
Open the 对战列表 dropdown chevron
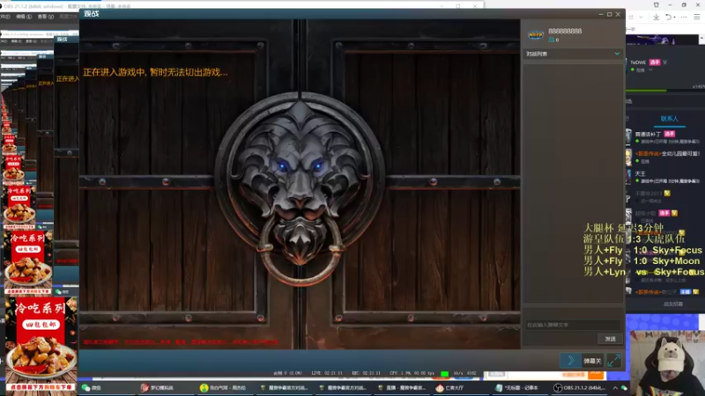click(x=617, y=54)
